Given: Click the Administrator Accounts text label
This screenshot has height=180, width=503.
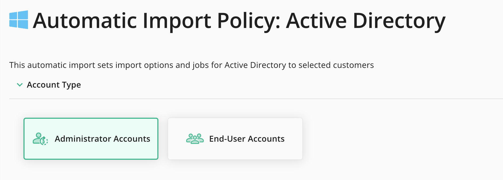Looking at the screenshot, I should (x=102, y=139).
